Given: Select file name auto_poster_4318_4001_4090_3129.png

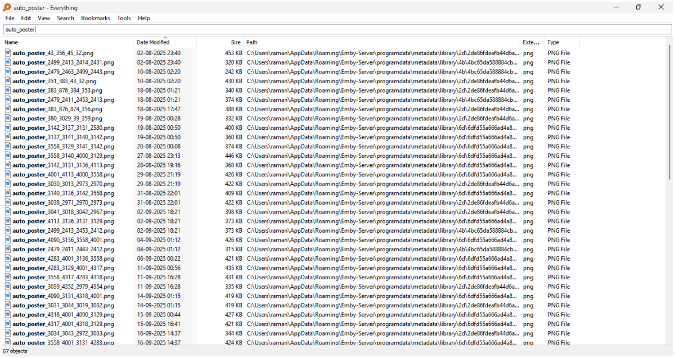Looking at the screenshot, I should pos(63,315).
